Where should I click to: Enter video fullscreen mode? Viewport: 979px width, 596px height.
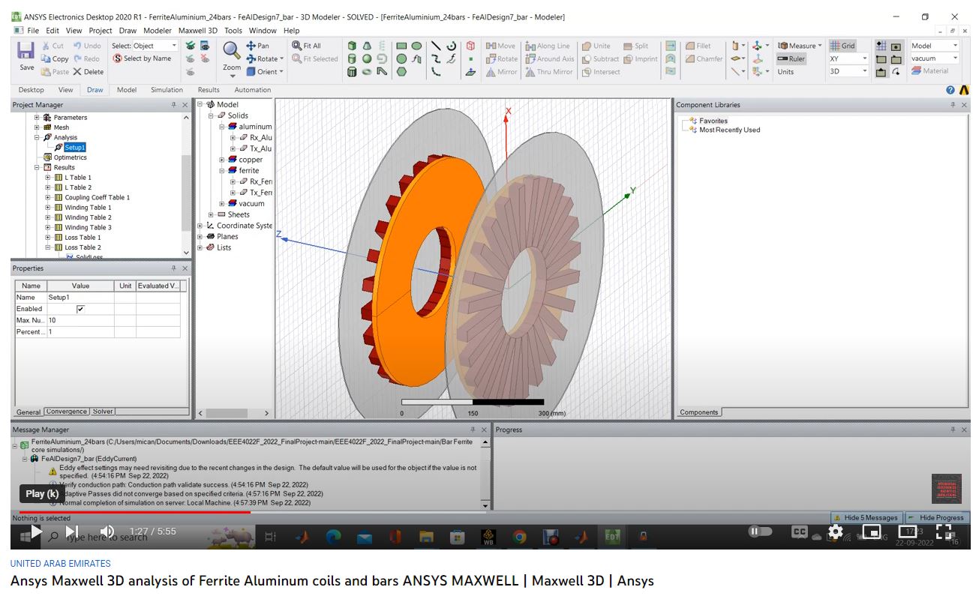[944, 532]
